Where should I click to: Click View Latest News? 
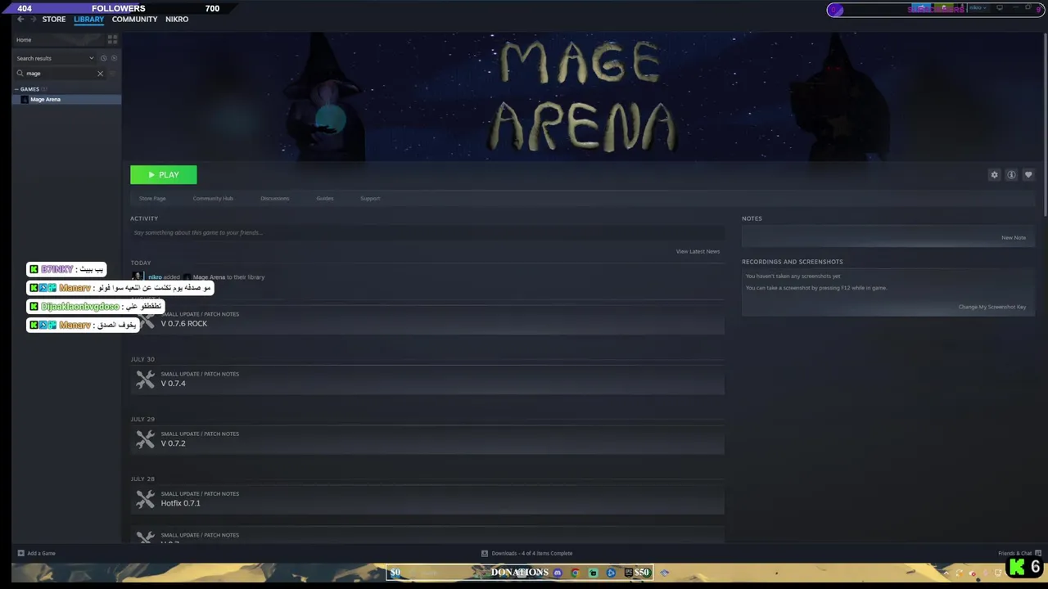click(698, 251)
